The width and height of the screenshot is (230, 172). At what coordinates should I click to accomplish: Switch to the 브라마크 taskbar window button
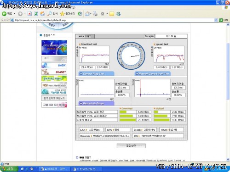54,169
